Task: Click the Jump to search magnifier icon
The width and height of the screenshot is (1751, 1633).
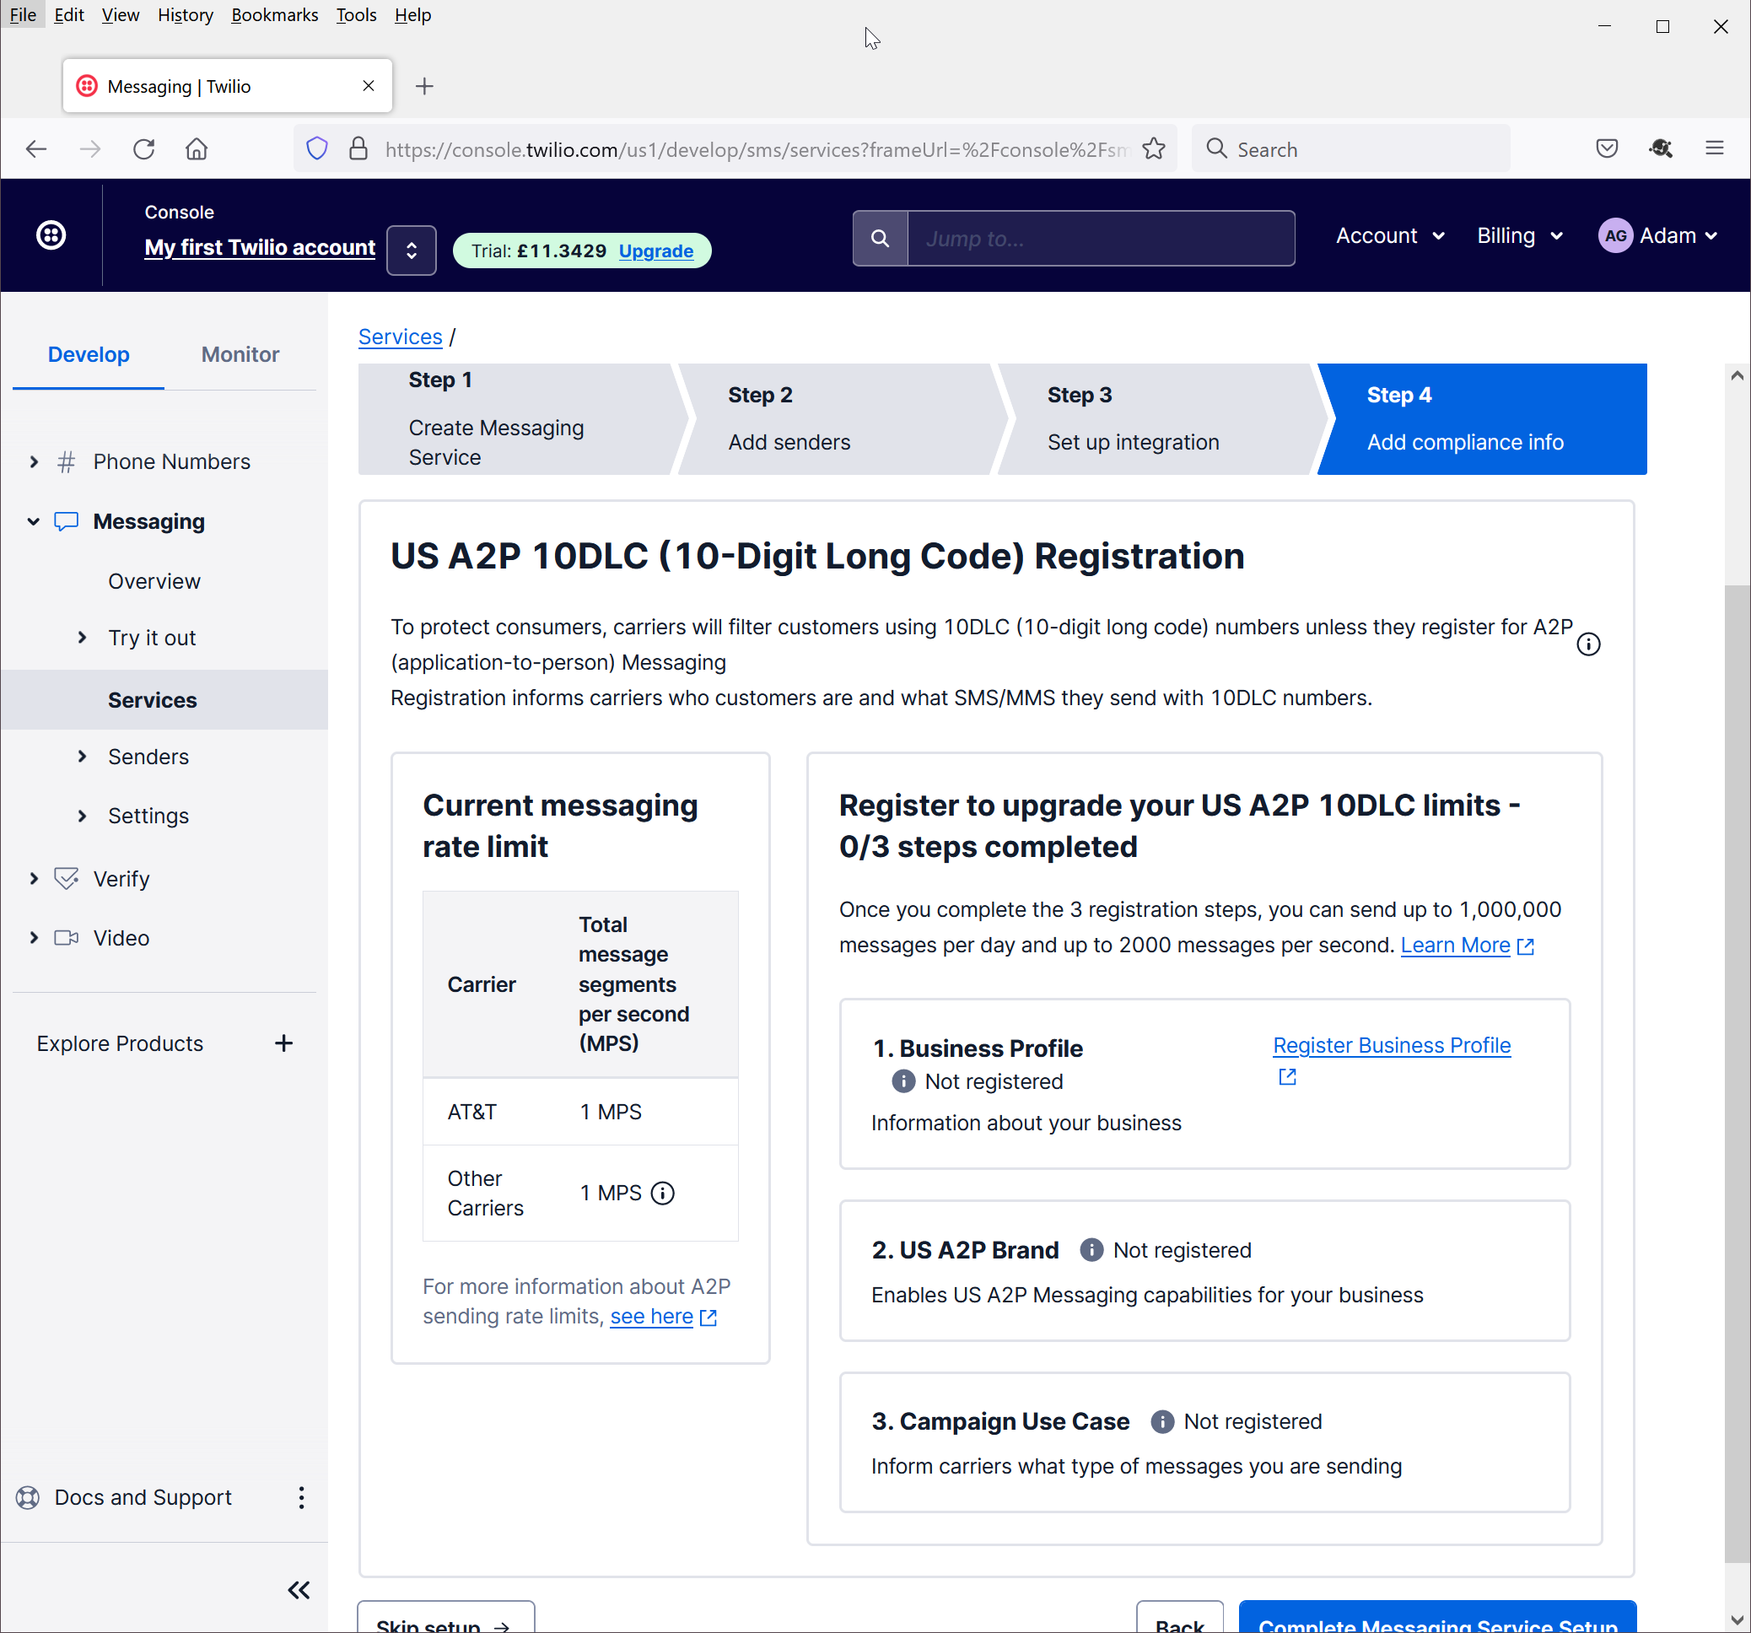Action: point(879,239)
